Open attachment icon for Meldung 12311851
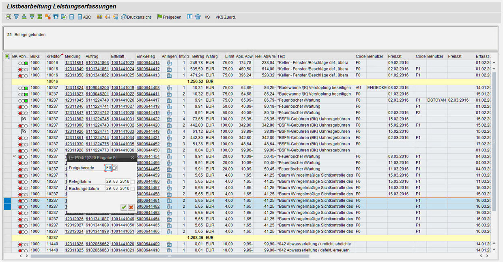This screenshot has height=262, width=503. coord(169,63)
